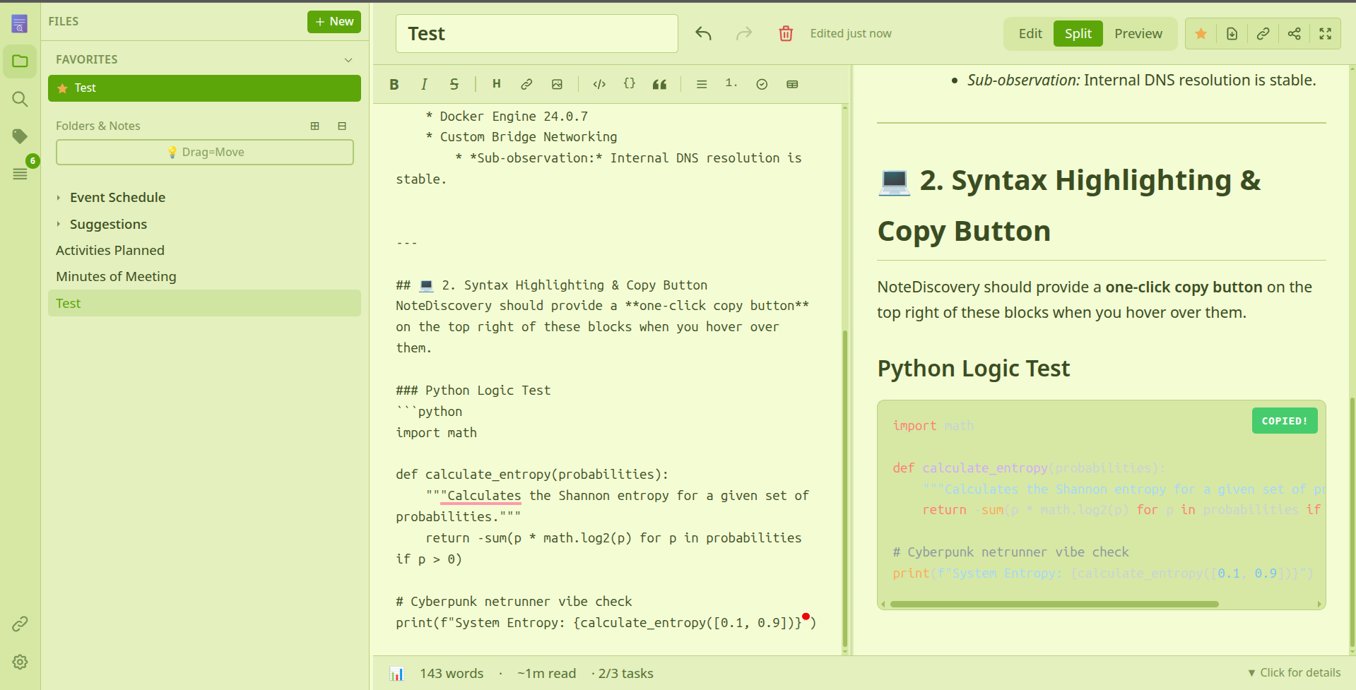This screenshot has height=690, width=1356.
Task: Toggle bold formatting in the editor toolbar
Action: click(394, 84)
